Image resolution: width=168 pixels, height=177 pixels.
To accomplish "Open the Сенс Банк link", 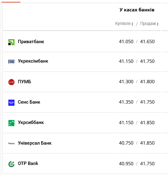I will [x=29, y=102].
